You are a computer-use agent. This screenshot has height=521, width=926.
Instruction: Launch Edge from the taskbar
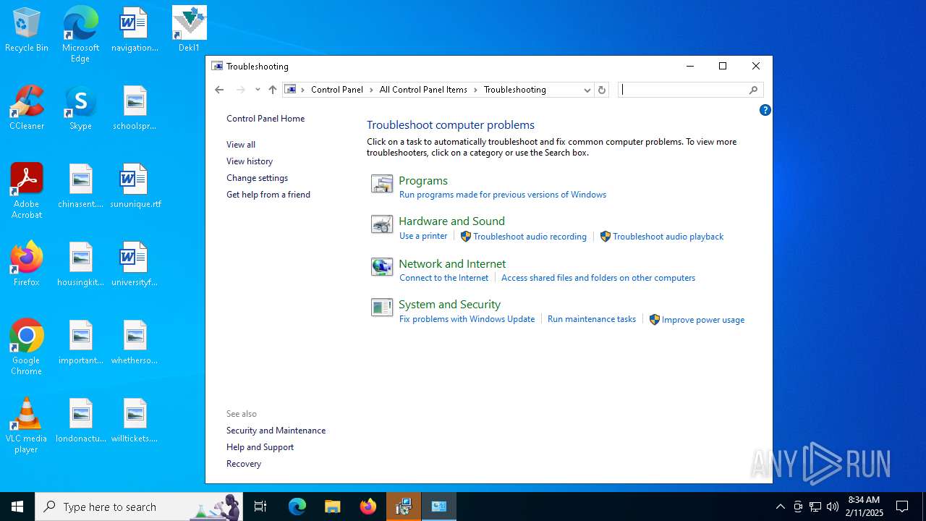(x=297, y=507)
